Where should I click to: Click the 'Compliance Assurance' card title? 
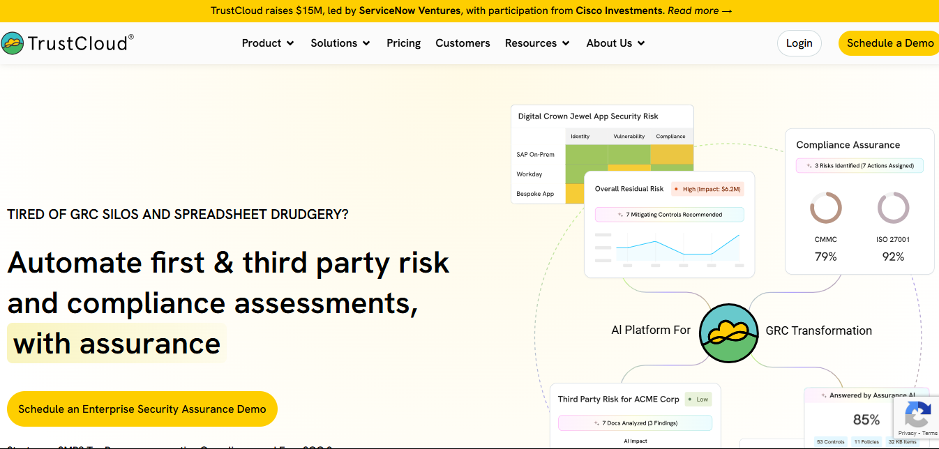(x=848, y=145)
